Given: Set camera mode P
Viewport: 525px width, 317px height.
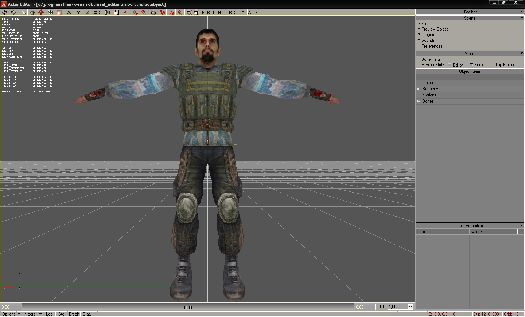Looking at the screenshot, I should click(x=243, y=12).
